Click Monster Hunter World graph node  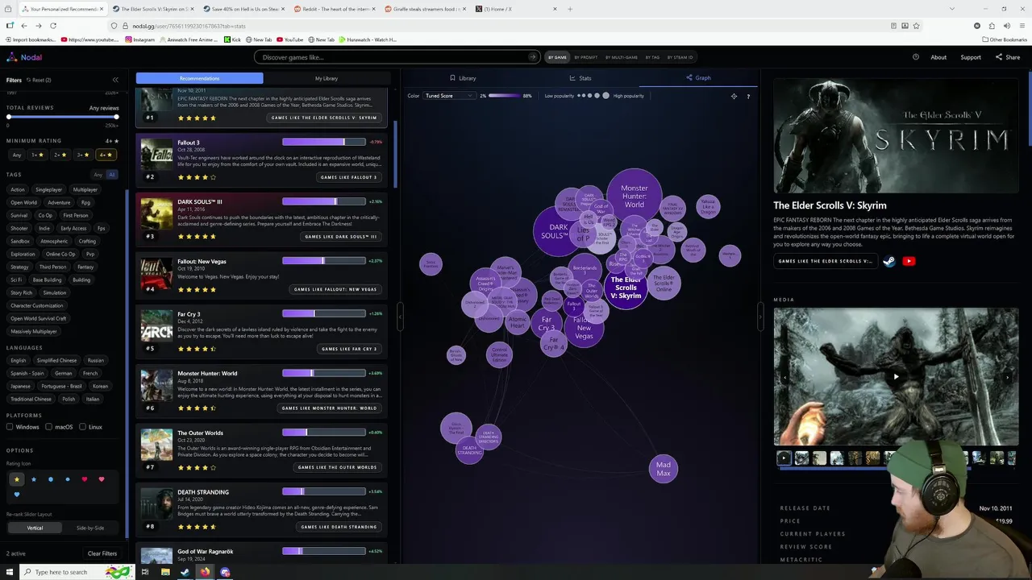pyautogui.click(x=635, y=196)
